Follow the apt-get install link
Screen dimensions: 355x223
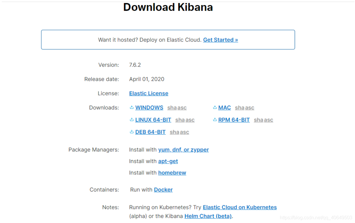pyautogui.click(x=168, y=162)
